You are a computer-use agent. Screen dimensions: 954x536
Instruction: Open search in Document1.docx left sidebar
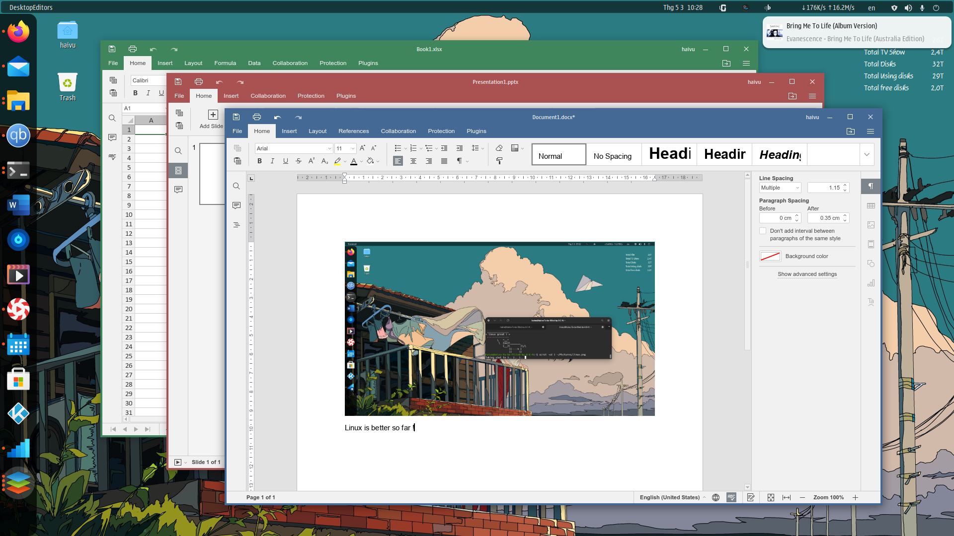[x=237, y=186]
